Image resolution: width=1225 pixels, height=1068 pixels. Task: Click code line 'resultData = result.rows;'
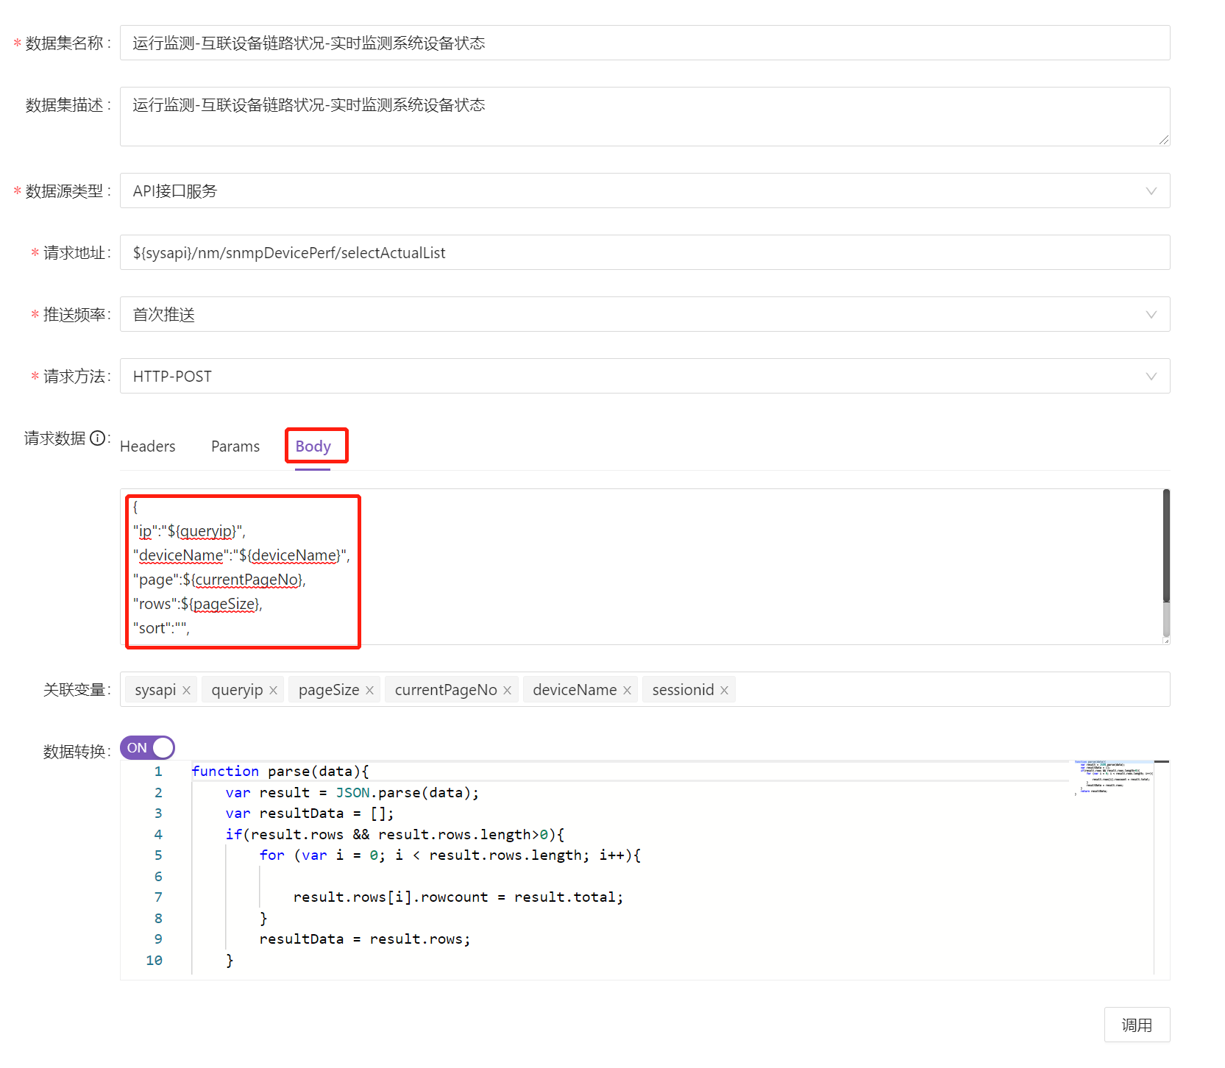[x=365, y=939]
